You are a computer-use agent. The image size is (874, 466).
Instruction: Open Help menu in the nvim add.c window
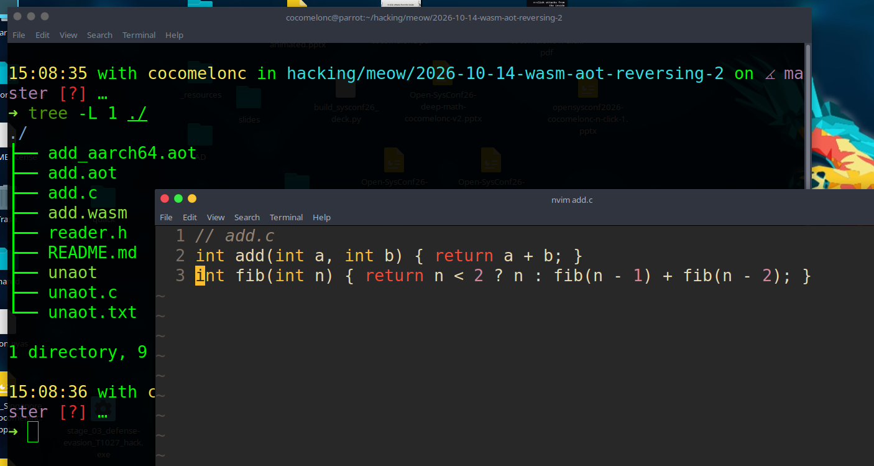click(x=321, y=217)
